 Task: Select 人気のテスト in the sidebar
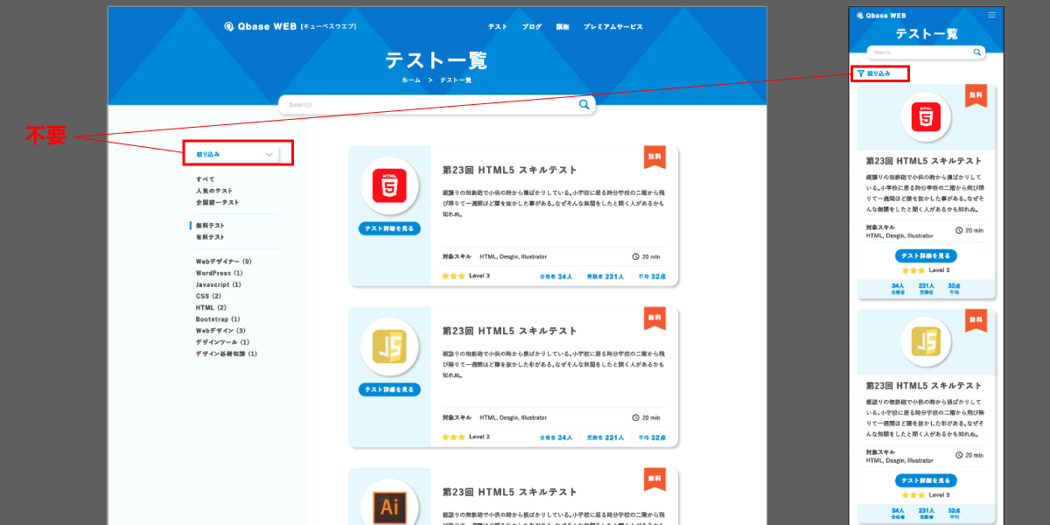pos(214,191)
